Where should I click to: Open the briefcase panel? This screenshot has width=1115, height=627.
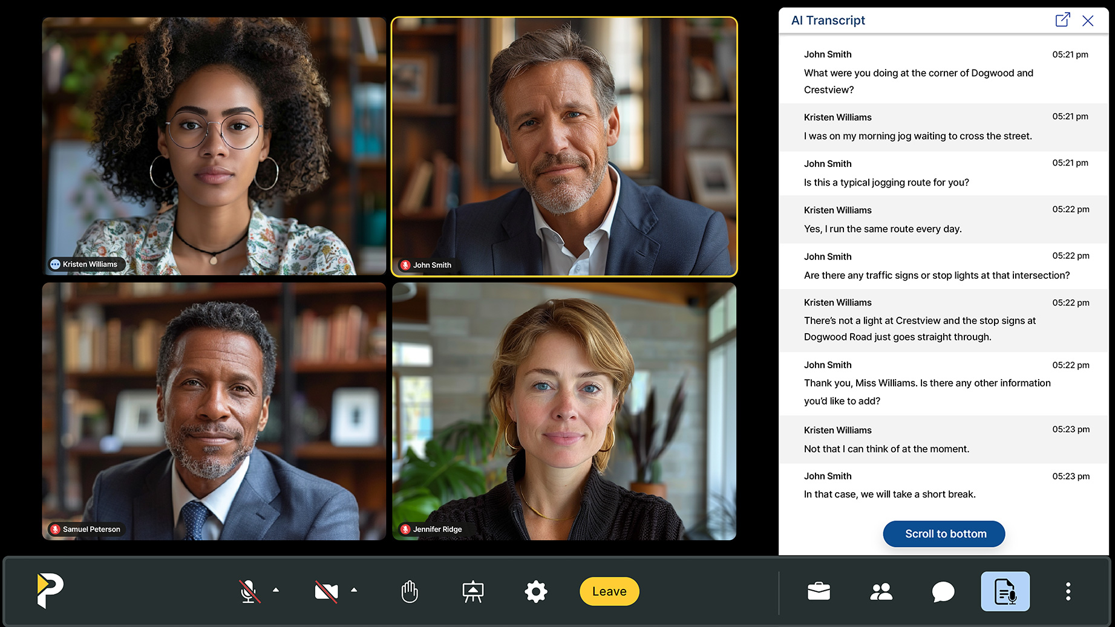819,591
